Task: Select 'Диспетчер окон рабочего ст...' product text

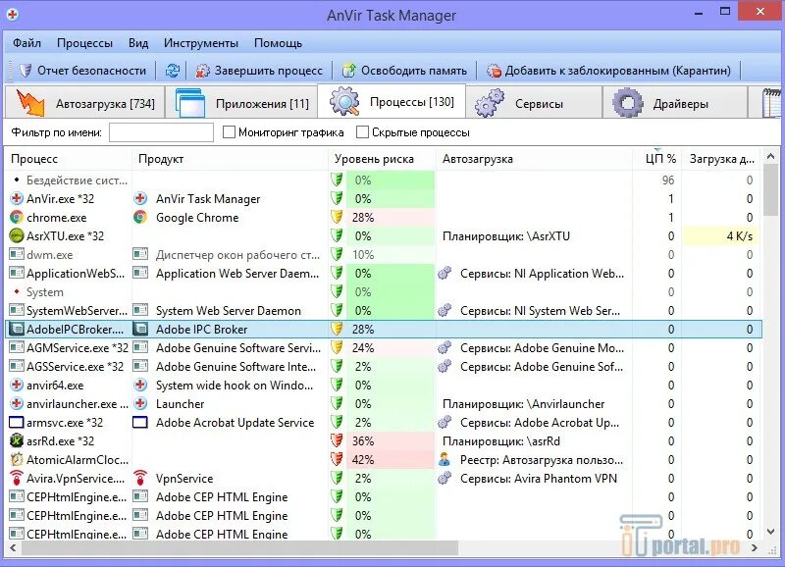Action: [237, 255]
